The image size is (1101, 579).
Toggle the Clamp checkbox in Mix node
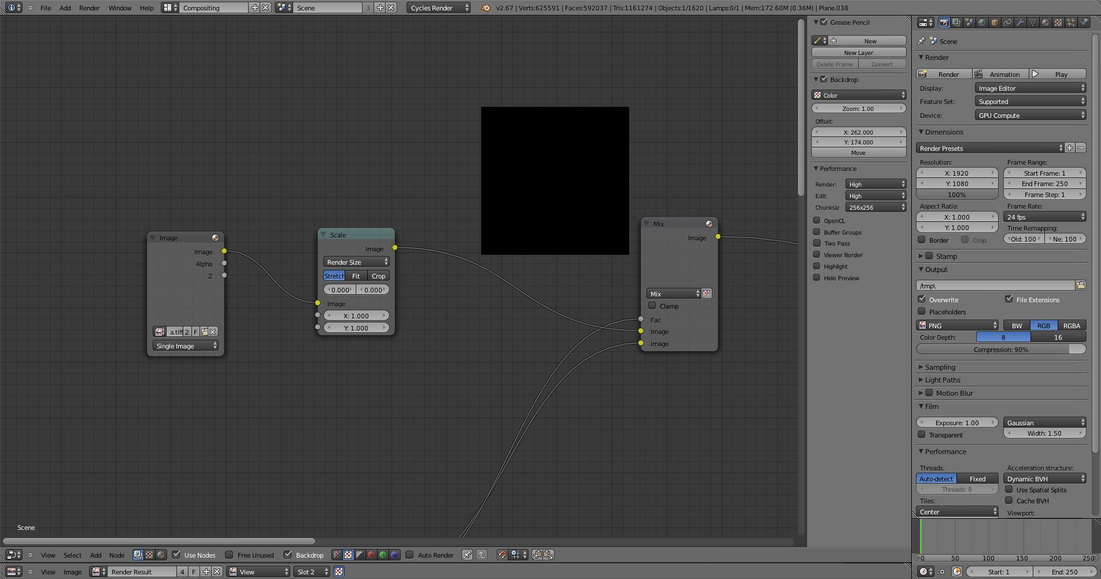[652, 306]
